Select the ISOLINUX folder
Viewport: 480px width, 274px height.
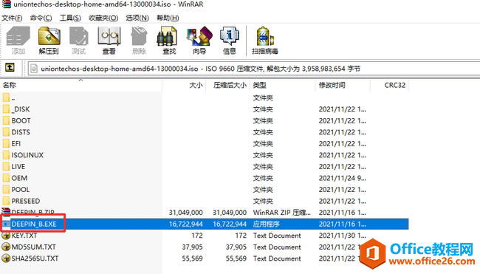click(27, 155)
